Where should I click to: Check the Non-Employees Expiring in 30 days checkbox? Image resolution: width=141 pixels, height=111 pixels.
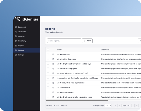pos(48,64)
